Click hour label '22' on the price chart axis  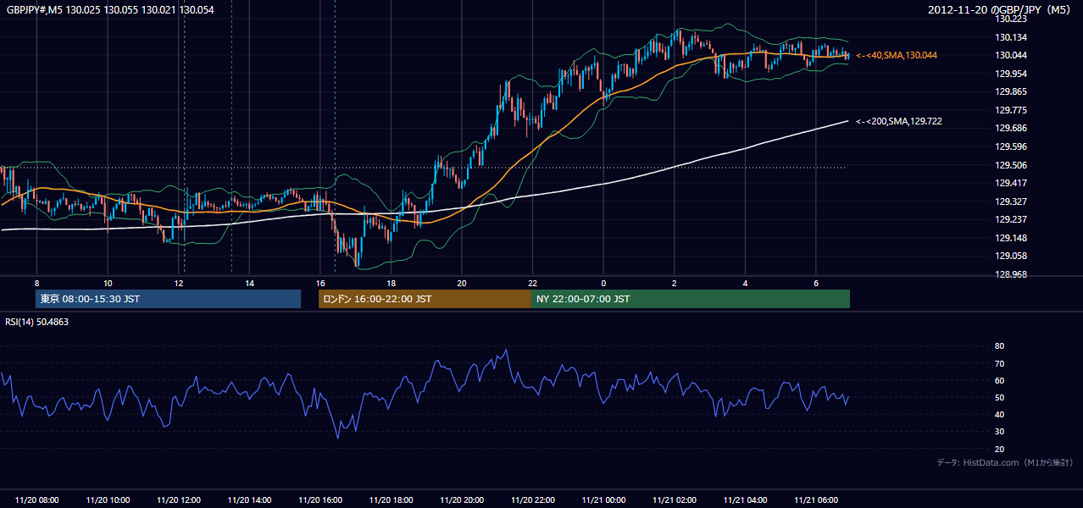(532, 284)
